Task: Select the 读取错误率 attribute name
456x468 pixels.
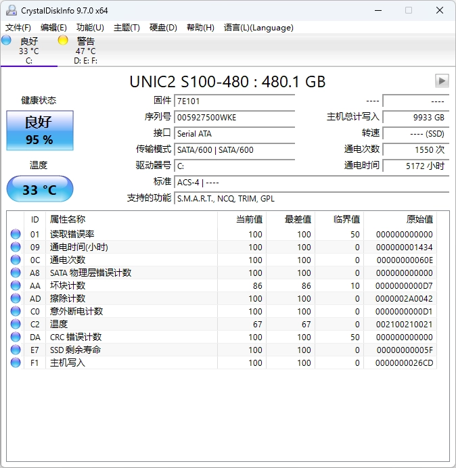Action: tap(72, 234)
